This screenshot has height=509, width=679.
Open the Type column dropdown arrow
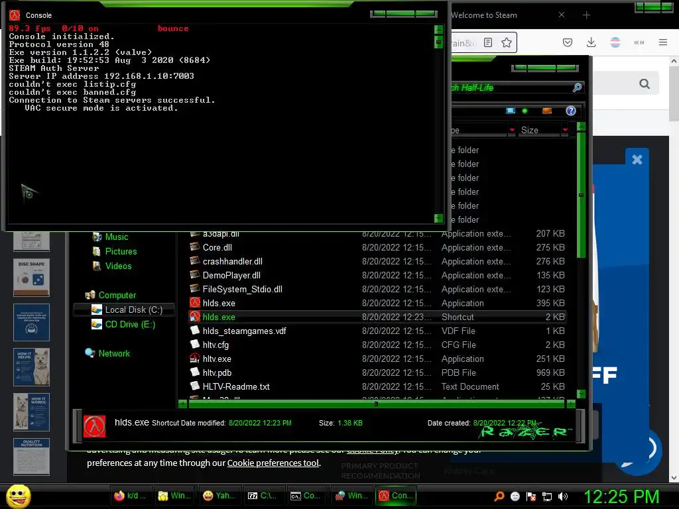pos(513,130)
